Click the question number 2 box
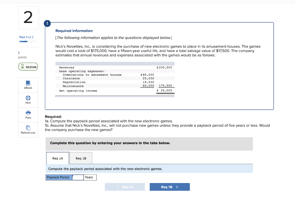Screen dimensions: 295x206 tap(28, 17)
